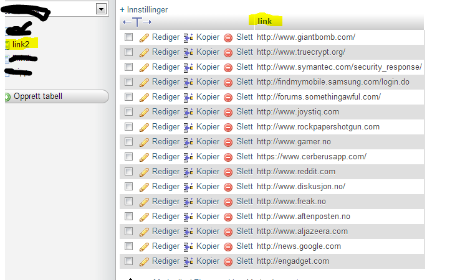465x280 pixels.
Task: Click red delete icon for freak.no row
Action: pyautogui.click(x=228, y=202)
